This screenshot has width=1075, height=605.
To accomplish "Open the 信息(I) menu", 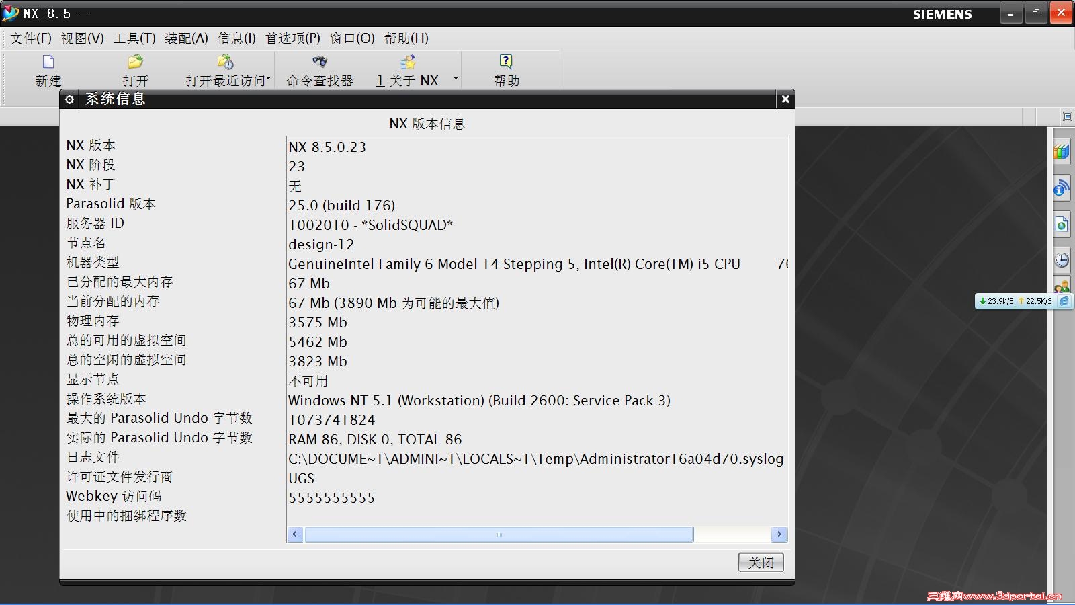I will [236, 38].
